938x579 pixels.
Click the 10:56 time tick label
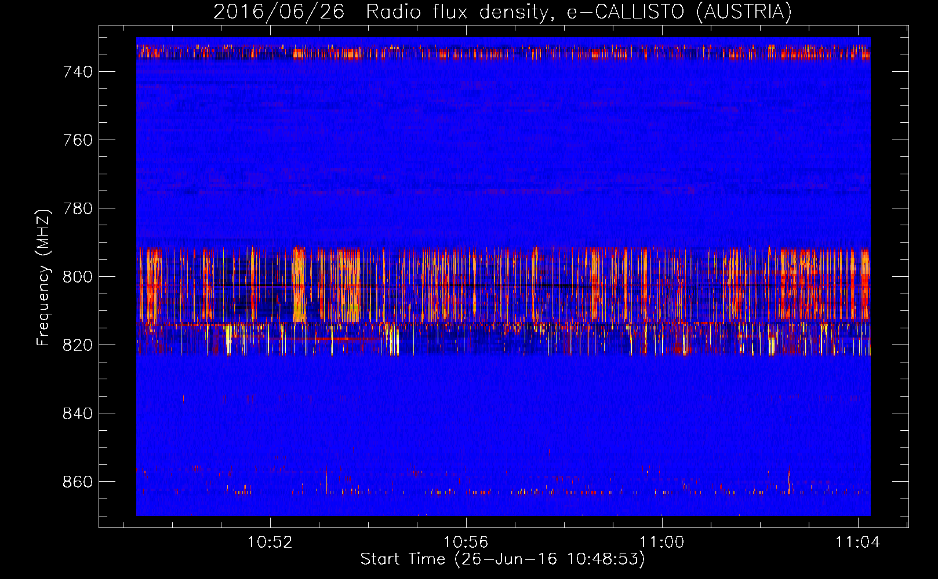point(466,543)
